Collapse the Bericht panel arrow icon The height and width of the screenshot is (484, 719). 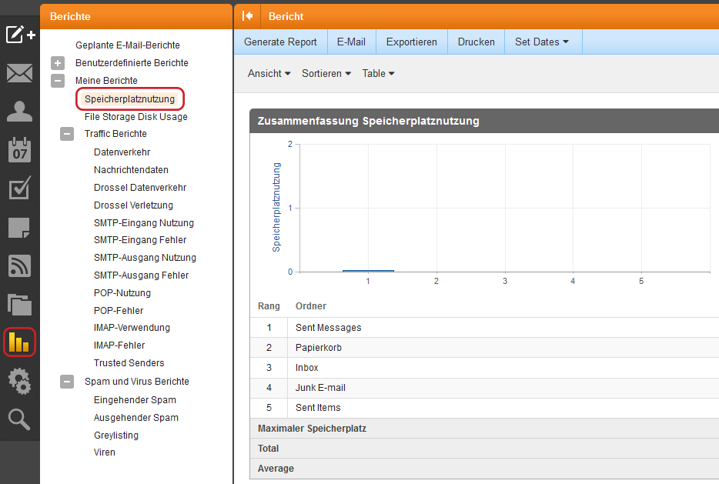tap(248, 16)
